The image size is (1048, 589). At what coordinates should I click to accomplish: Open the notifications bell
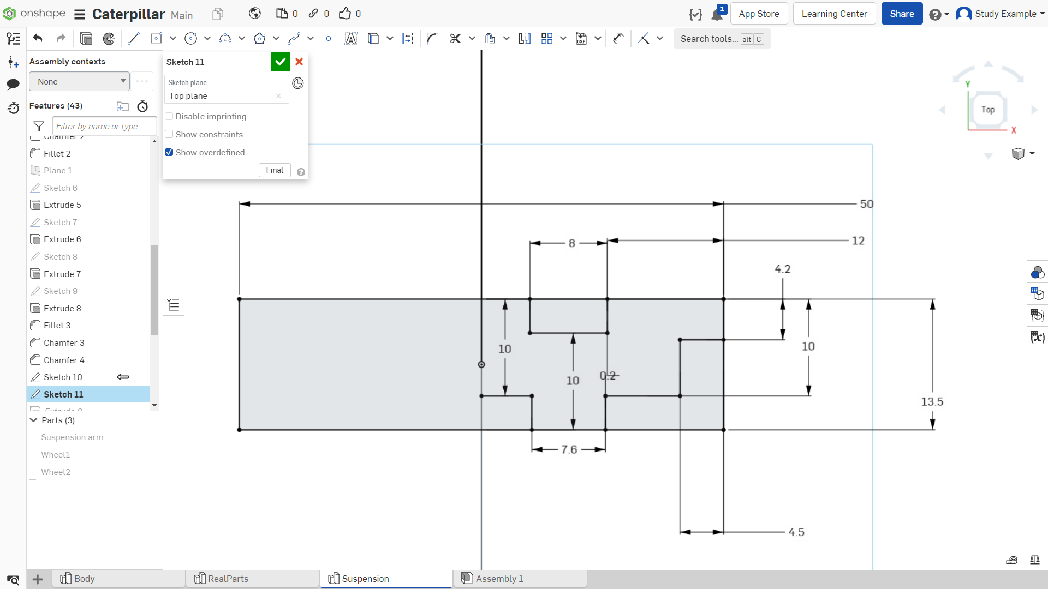717,14
